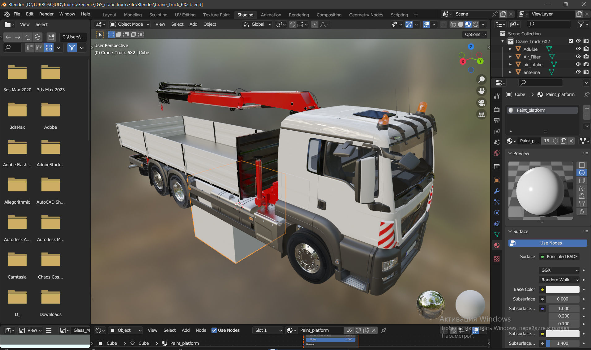Switch to wireframe viewport shading
The width and height of the screenshot is (591, 350).
coord(453,24)
